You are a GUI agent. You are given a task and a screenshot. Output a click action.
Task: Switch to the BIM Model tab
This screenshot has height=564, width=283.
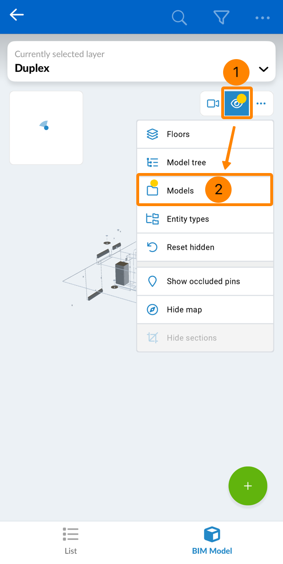pos(212,541)
